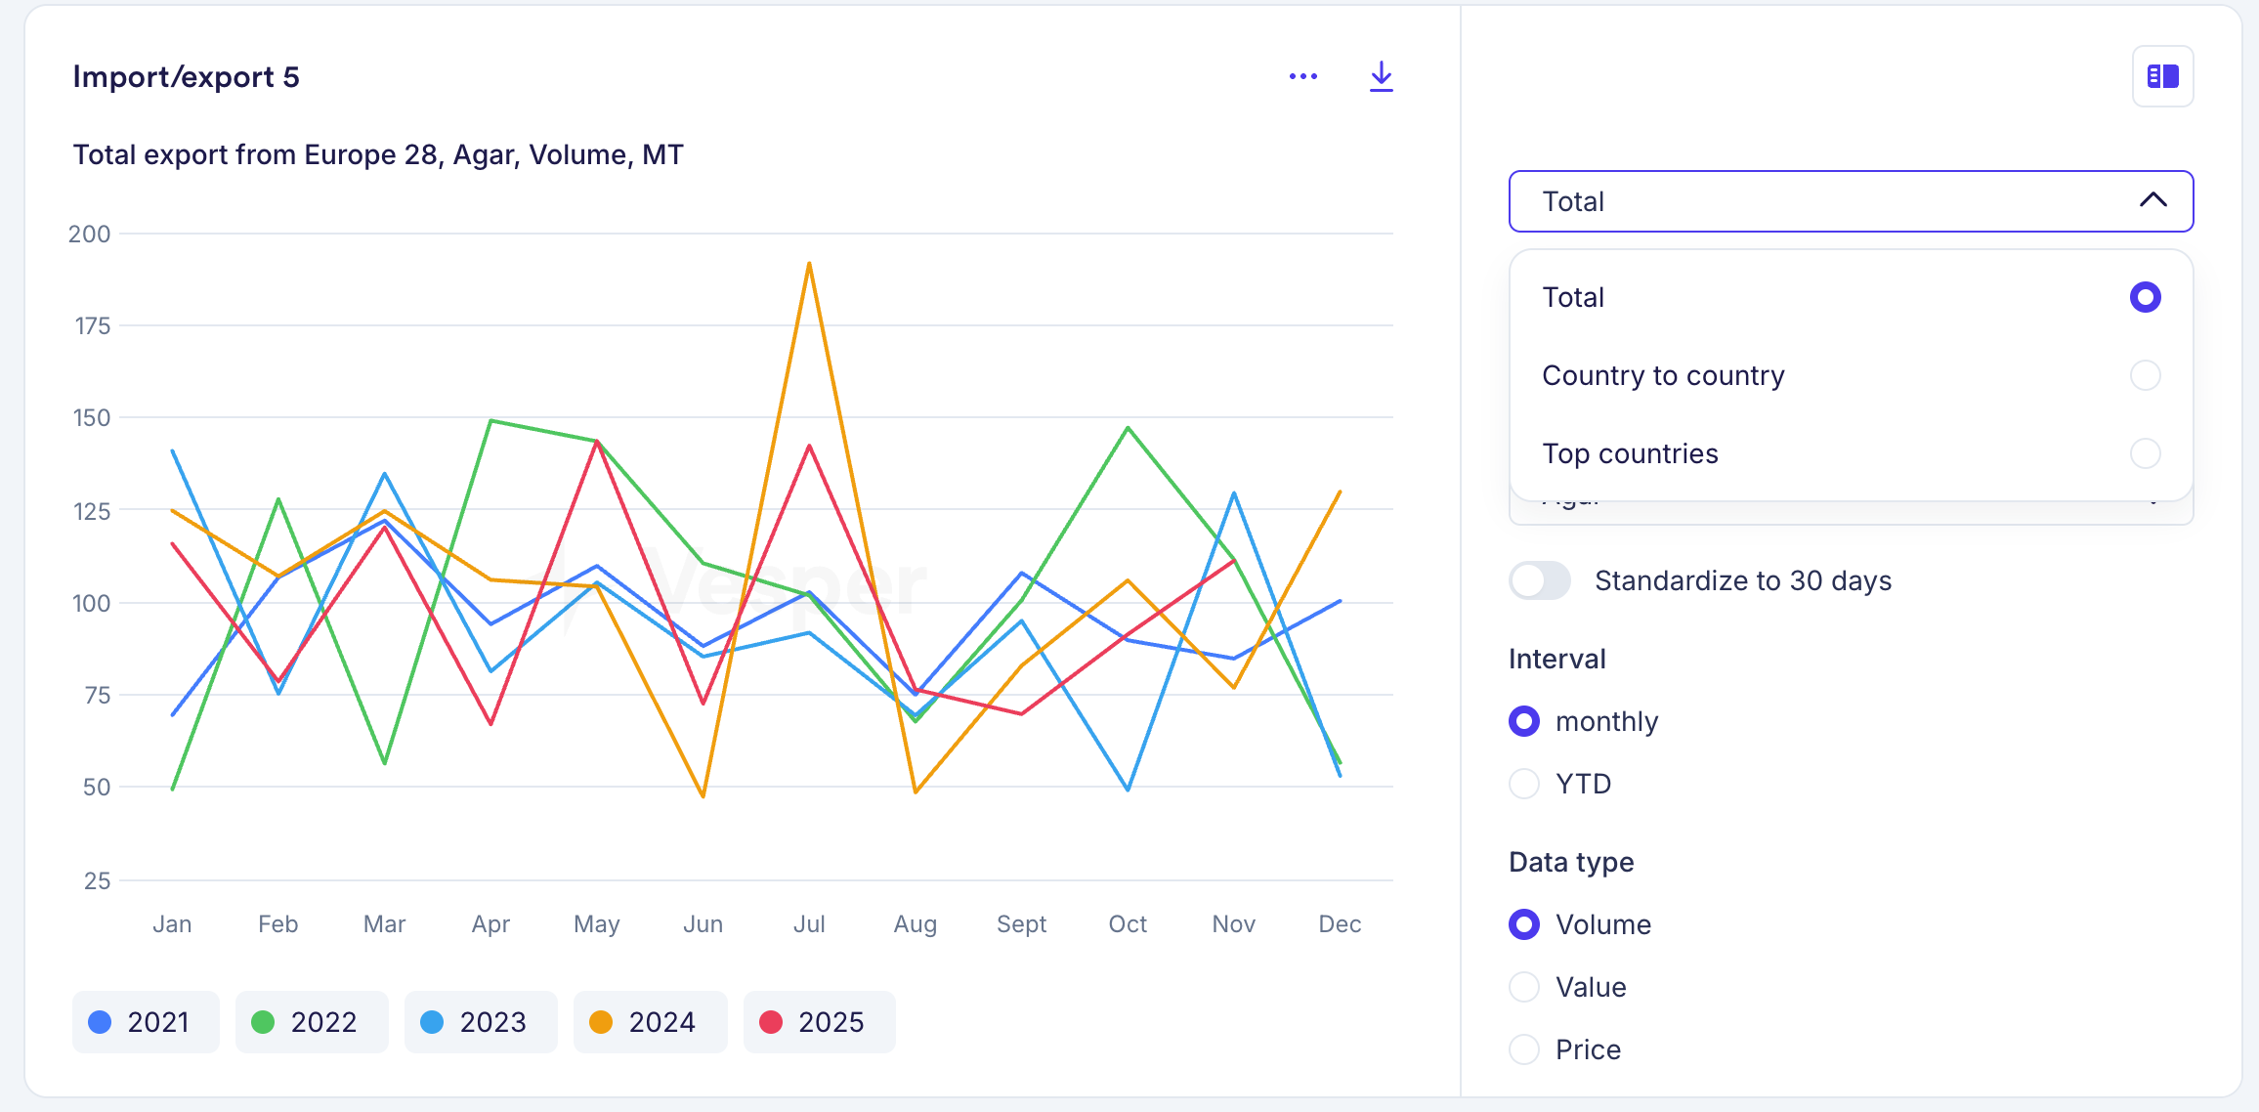Click the monthly interval option
Screen dimensions: 2259x1112
[1523, 720]
